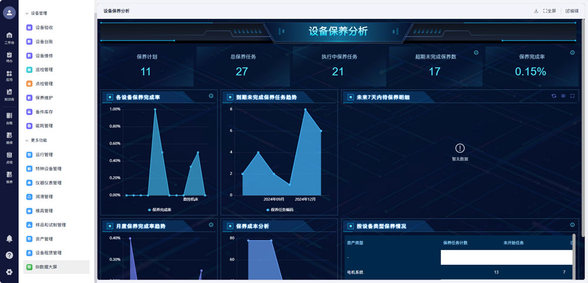
Task: Open notifications bell in left rail
Action: point(9,238)
